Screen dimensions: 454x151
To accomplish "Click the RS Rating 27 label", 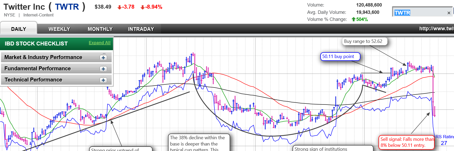I will click(x=445, y=140).
